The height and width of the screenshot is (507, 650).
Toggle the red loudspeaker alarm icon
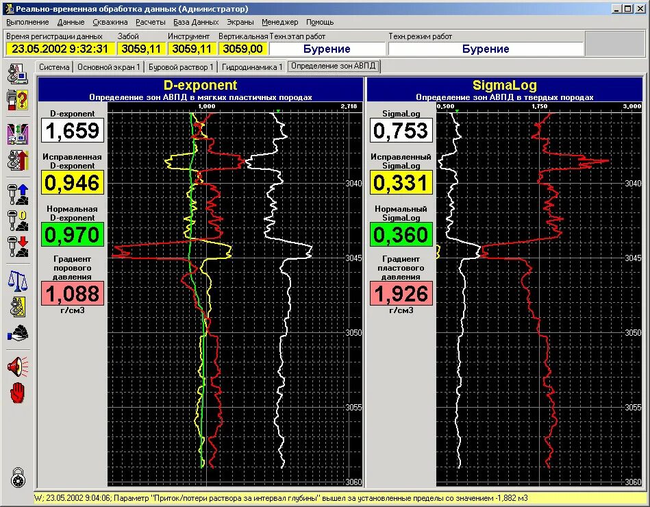pos(17,367)
